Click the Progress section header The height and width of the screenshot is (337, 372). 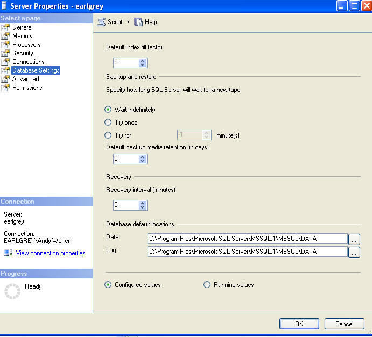tap(46, 274)
